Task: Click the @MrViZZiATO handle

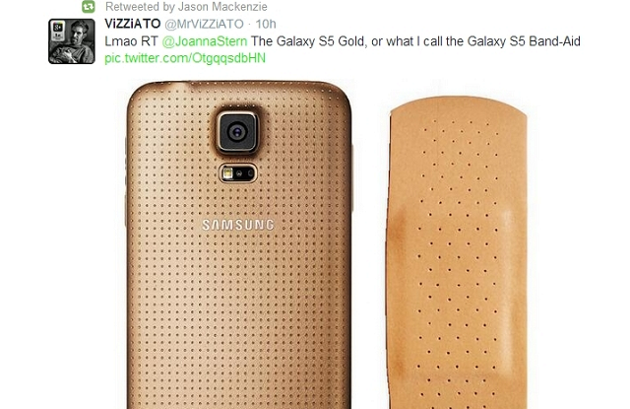Action: coord(204,24)
